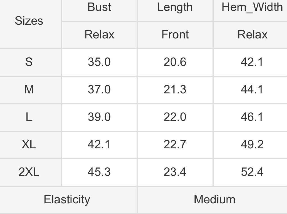The width and height of the screenshot is (287, 214).
Task: Select the M size row label
Action: click(x=29, y=90)
